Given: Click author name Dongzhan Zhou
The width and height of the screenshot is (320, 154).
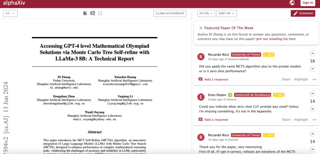Looking at the screenshot, I should click(64, 96).
